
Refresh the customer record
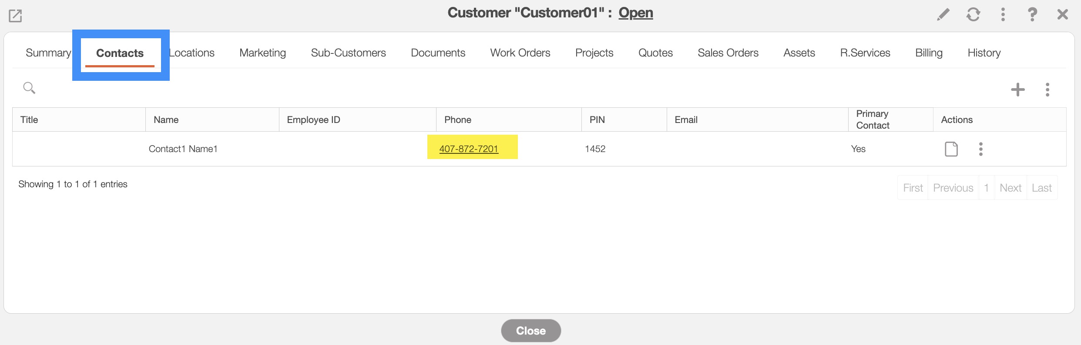tap(973, 15)
